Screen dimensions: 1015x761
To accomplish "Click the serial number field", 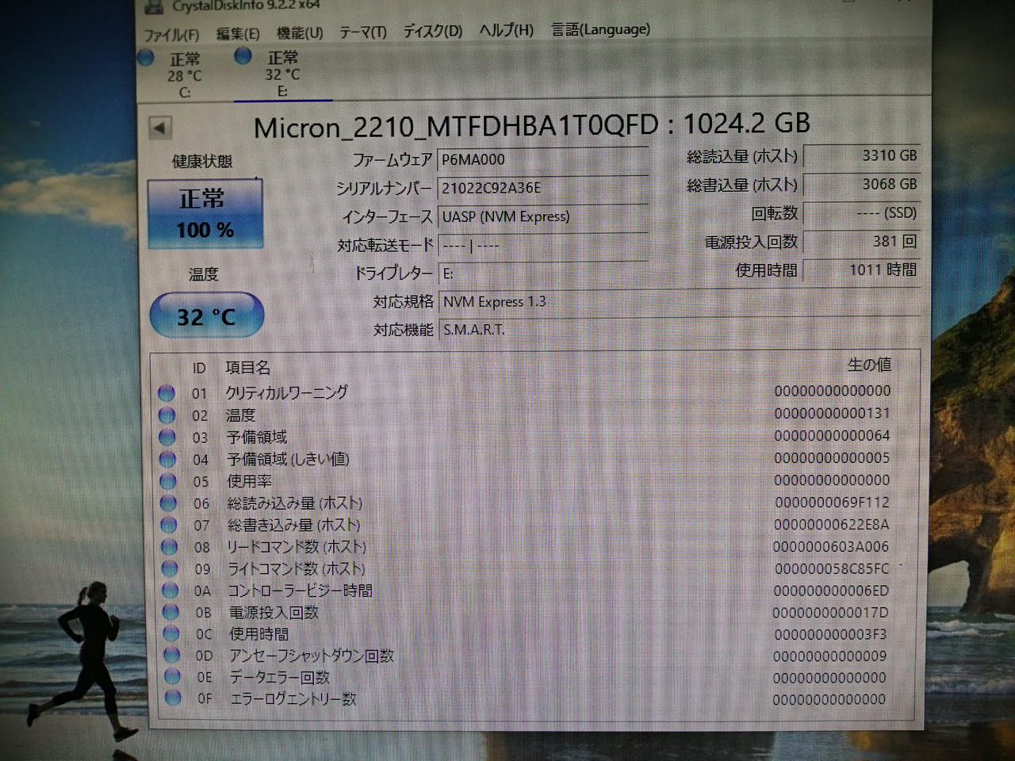I will pyautogui.click(x=542, y=188).
